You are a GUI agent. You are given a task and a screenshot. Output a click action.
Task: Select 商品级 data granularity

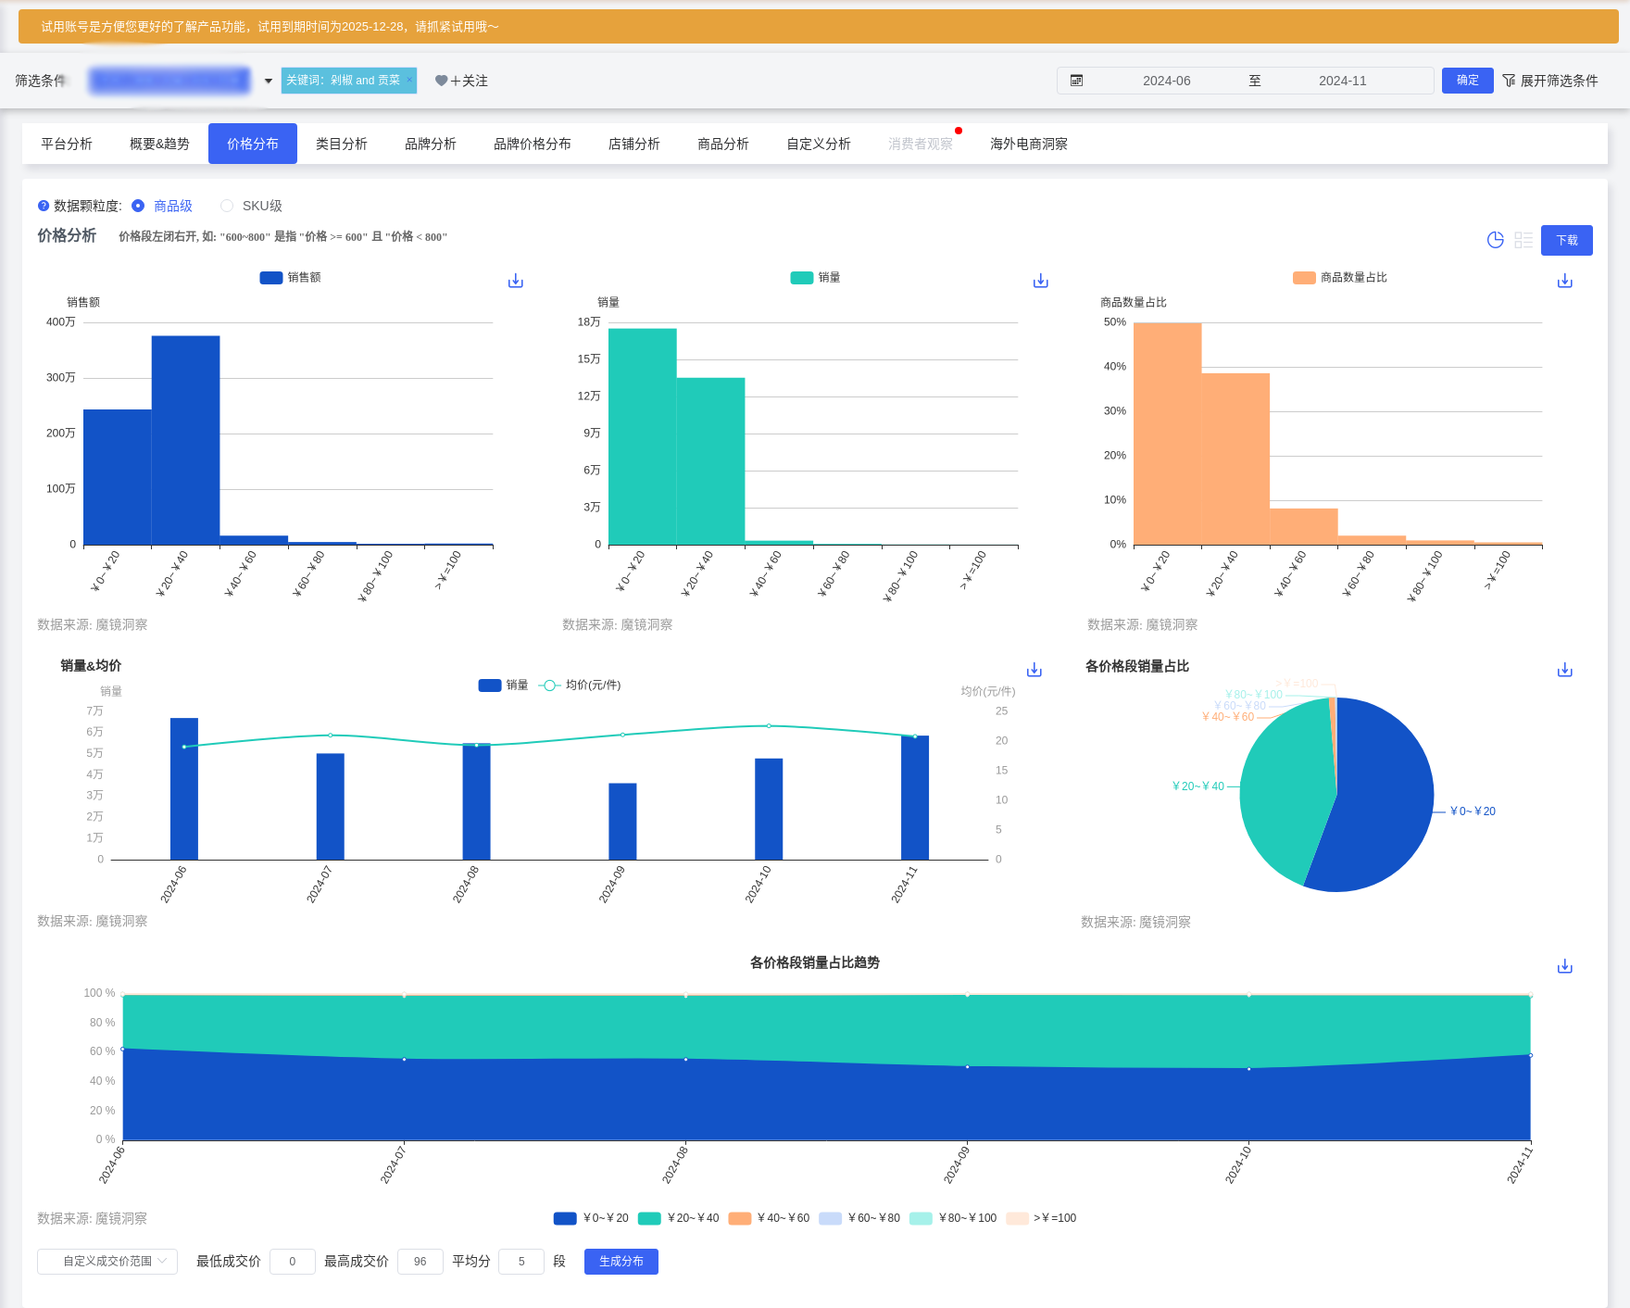(x=162, y=206)
